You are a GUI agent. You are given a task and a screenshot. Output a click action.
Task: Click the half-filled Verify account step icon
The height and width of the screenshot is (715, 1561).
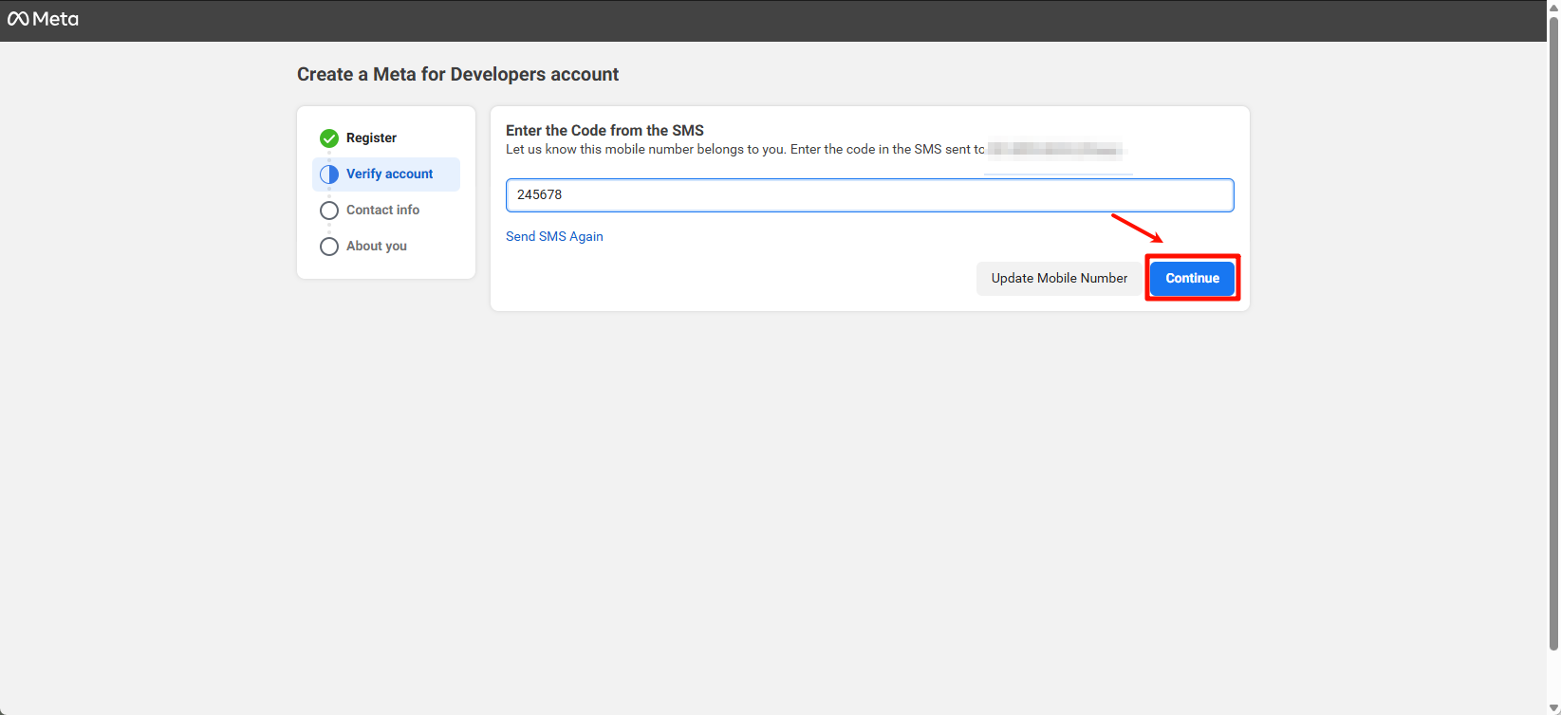click(329, 174)
